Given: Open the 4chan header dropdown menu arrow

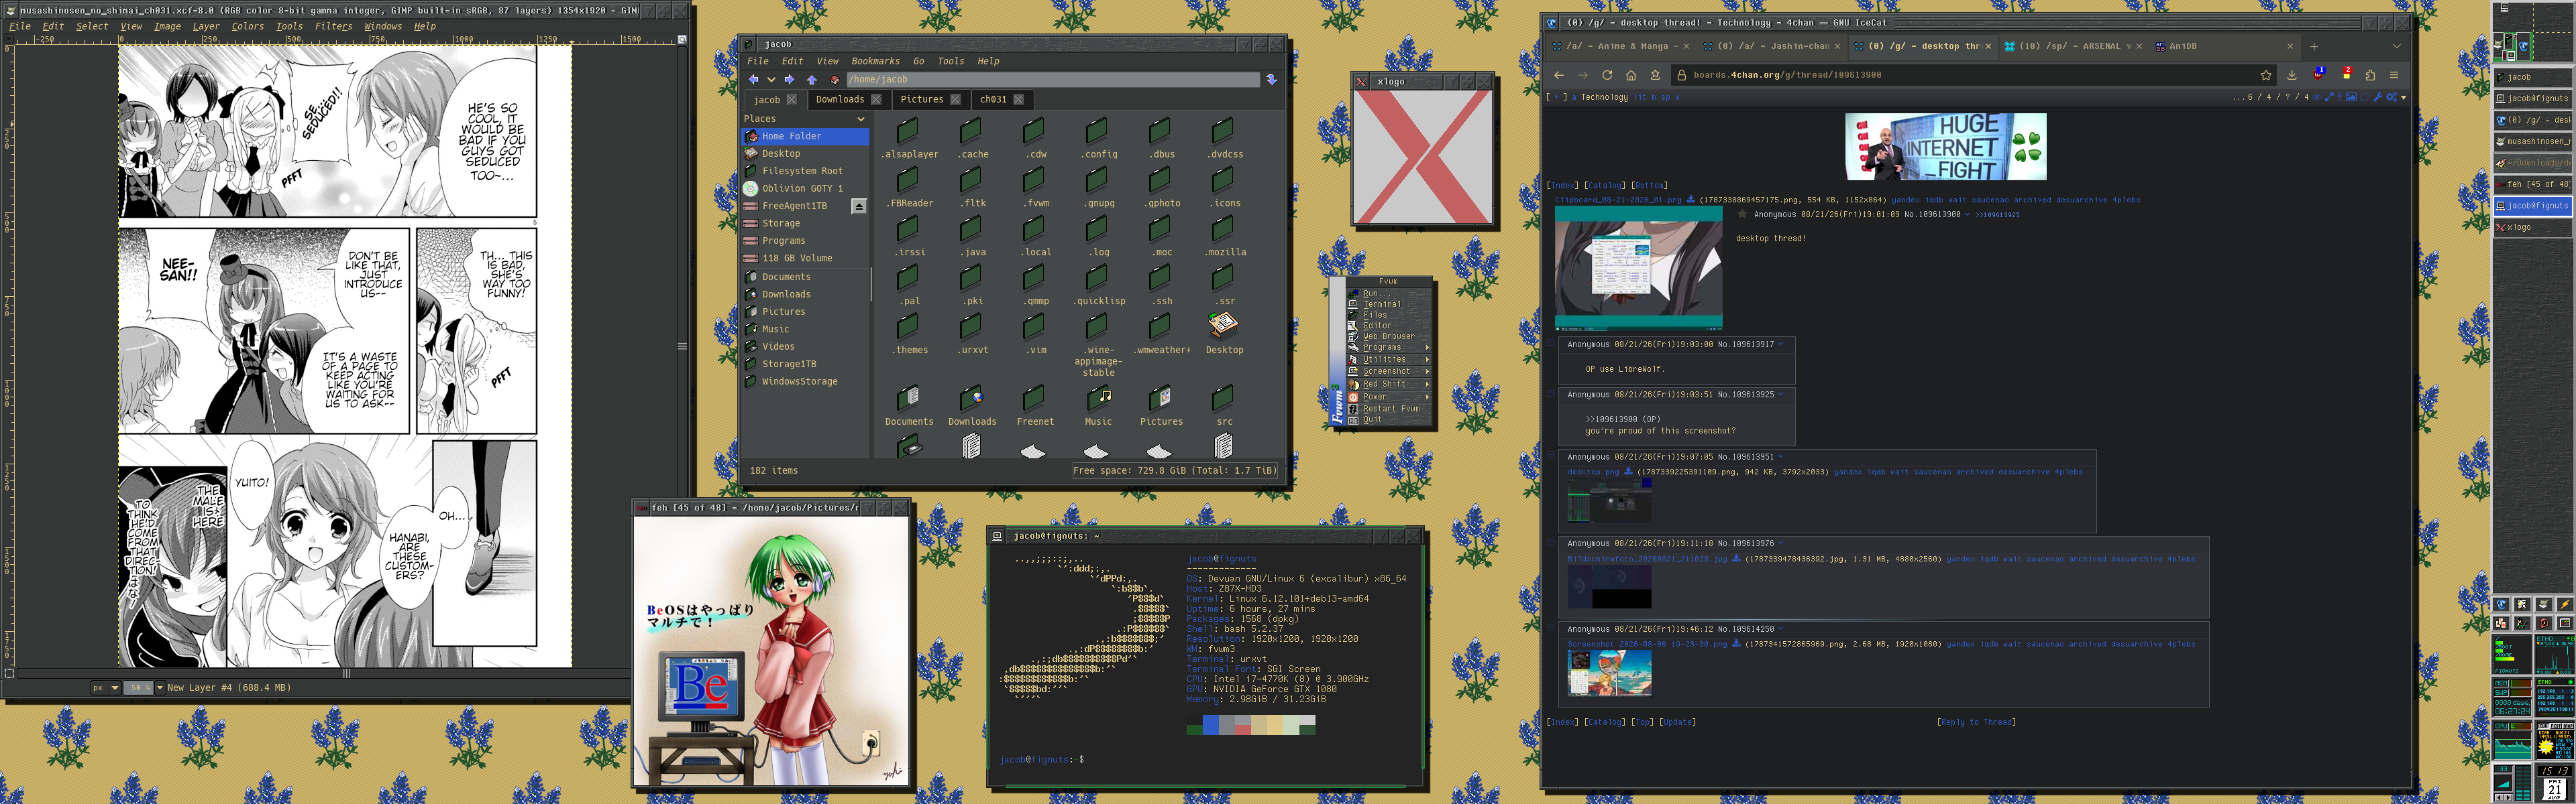Looking at the screenshot, I should pos(2404,98).
